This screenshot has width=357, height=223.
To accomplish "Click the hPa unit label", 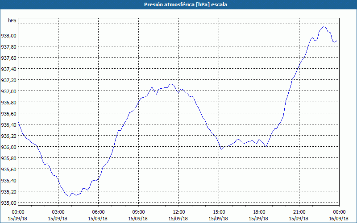I will pyautogui.click(x=12, y=21).
